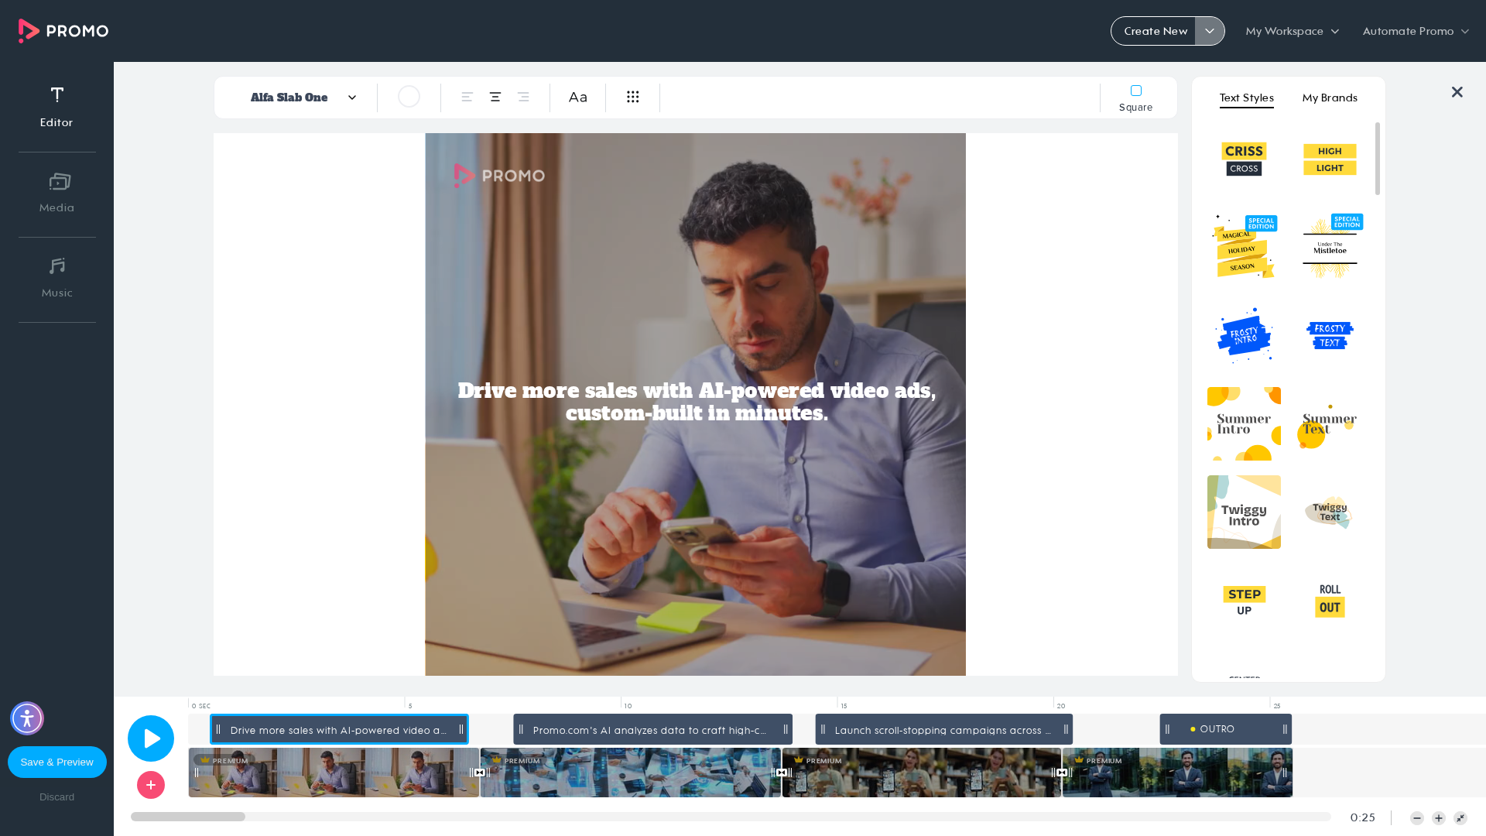This screenshot has height=836, width=1486.
Task: Apply the Twiggy Intro text style
Action: coord(1244,512)
